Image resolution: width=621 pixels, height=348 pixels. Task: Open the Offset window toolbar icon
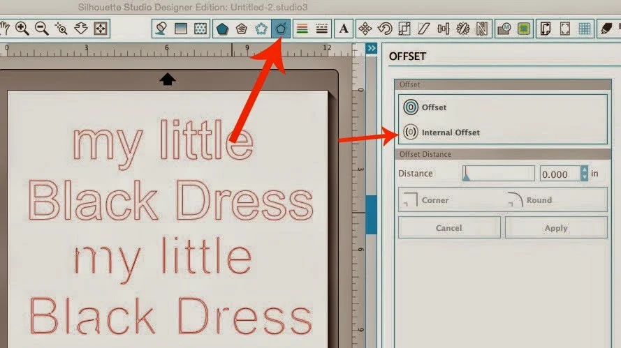point(281,29)
